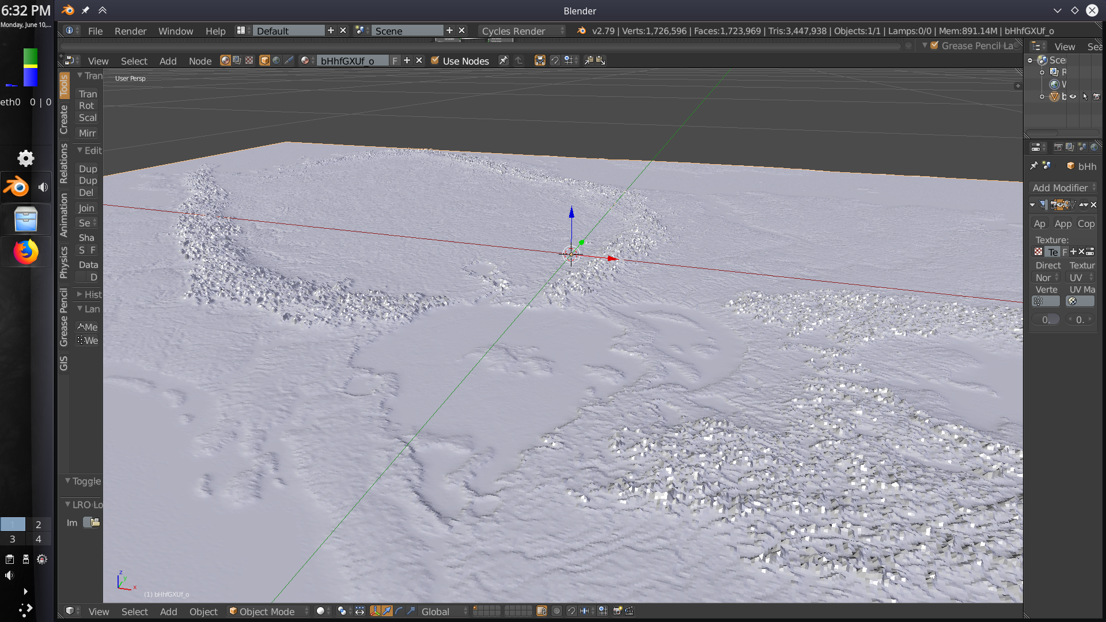Click the OpenGL render animation clapper icon

click(x=629, y=611)
